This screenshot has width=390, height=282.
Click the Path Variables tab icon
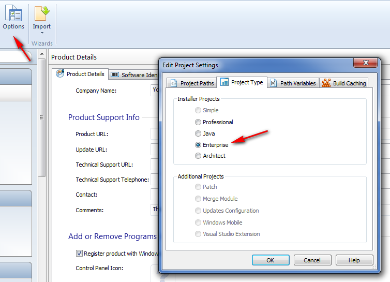tap(273, 83)
